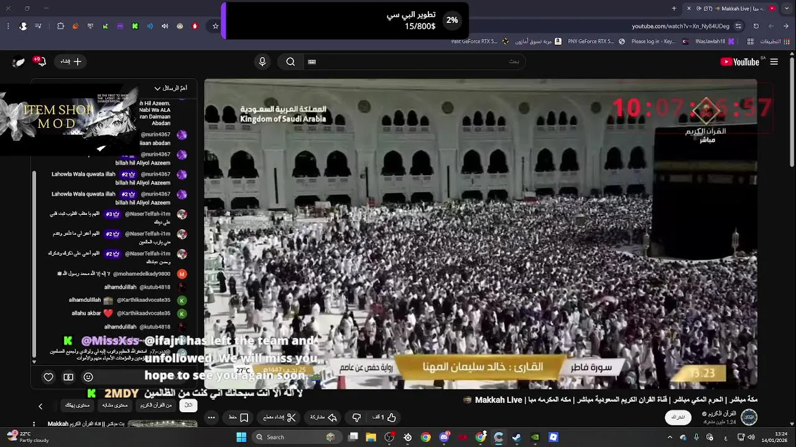Open Steam from the taskbar
The height and width of the screenshot is (447, 796).
point(517,437)
